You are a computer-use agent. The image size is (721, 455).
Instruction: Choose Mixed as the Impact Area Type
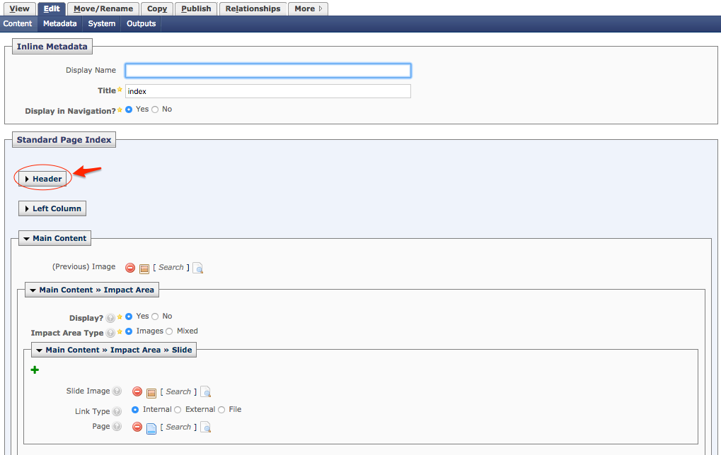tap(169, 331)
